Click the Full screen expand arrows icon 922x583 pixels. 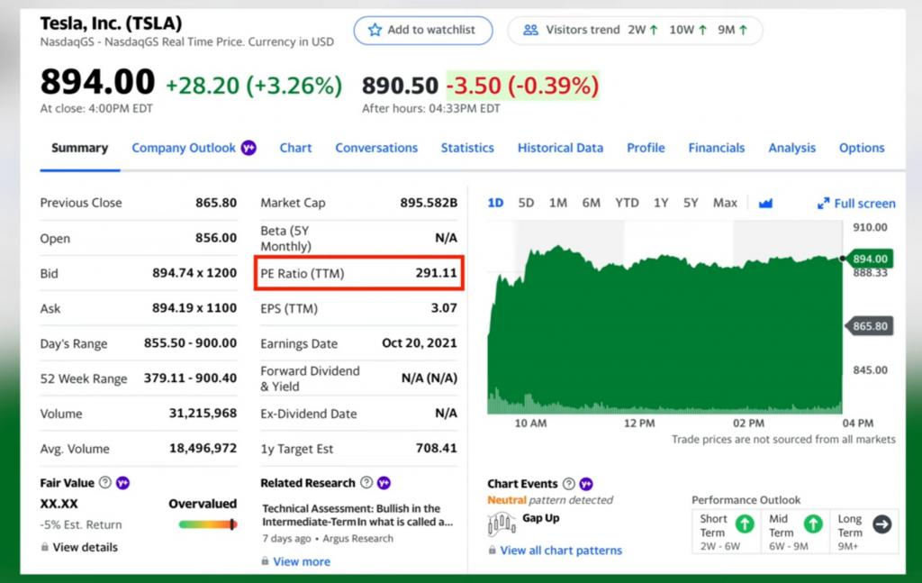(x=823, y=204)
